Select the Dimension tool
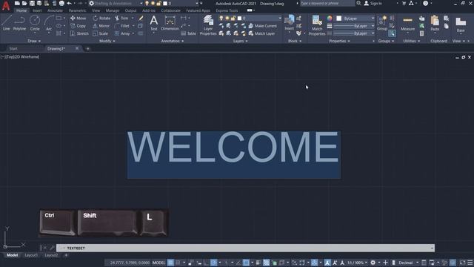The image size is (474, 267). point(170,23)
